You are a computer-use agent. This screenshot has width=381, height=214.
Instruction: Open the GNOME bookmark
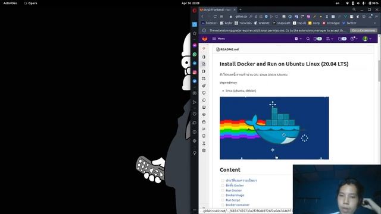[262, 23]
